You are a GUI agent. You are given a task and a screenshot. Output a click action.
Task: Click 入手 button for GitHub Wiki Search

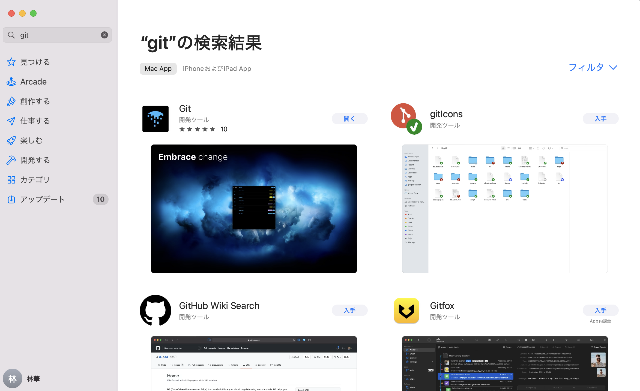(x=349, y=310)
